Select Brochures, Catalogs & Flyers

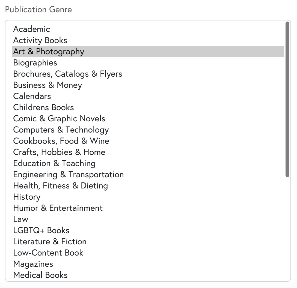point(67,74)
